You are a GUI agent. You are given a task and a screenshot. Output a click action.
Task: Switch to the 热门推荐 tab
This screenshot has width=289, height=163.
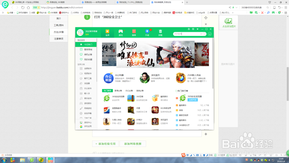click(107, 91)
